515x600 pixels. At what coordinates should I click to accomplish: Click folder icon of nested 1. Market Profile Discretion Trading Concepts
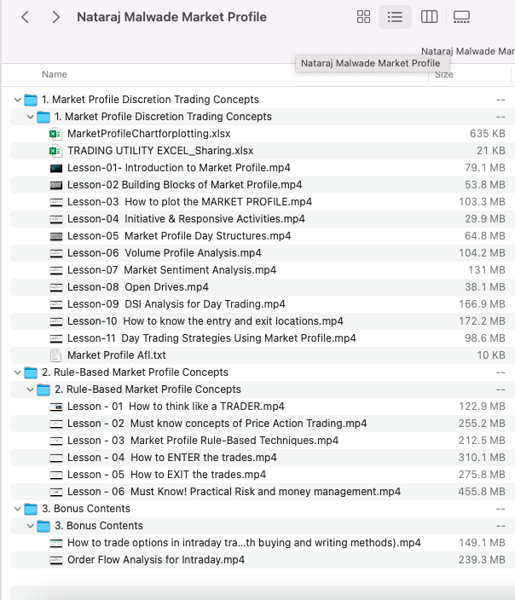(43, 117)
